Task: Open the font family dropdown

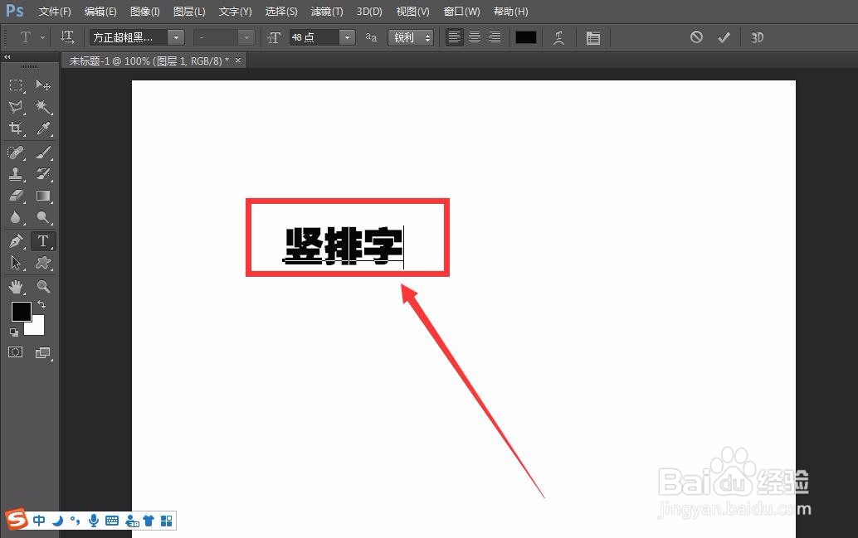Action: coord(175,37)
